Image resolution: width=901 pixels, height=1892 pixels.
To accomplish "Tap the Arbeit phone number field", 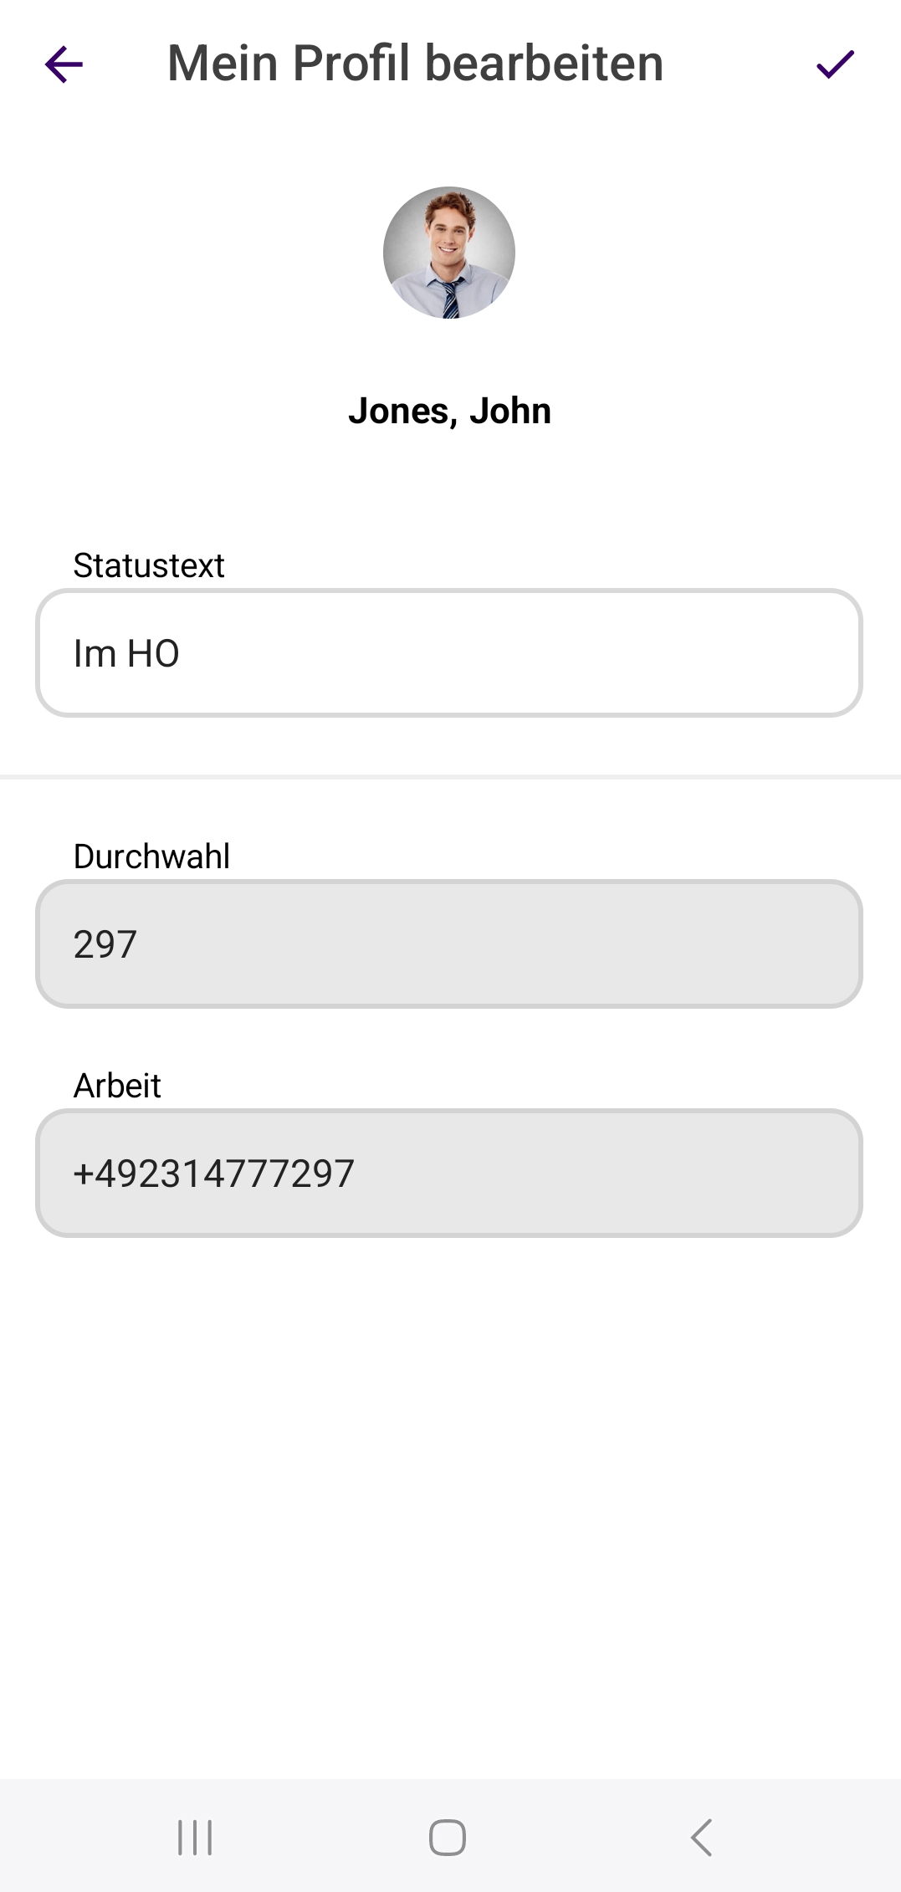I will [449, 1174].
